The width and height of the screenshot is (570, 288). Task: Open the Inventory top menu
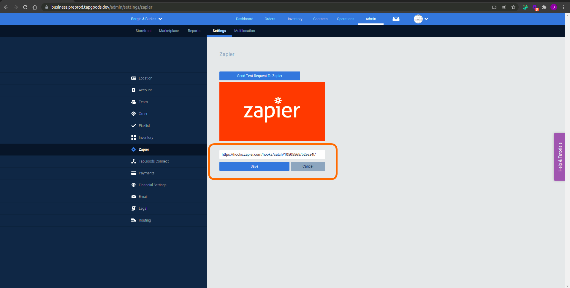pyautogui.click(x=295, y=19)
